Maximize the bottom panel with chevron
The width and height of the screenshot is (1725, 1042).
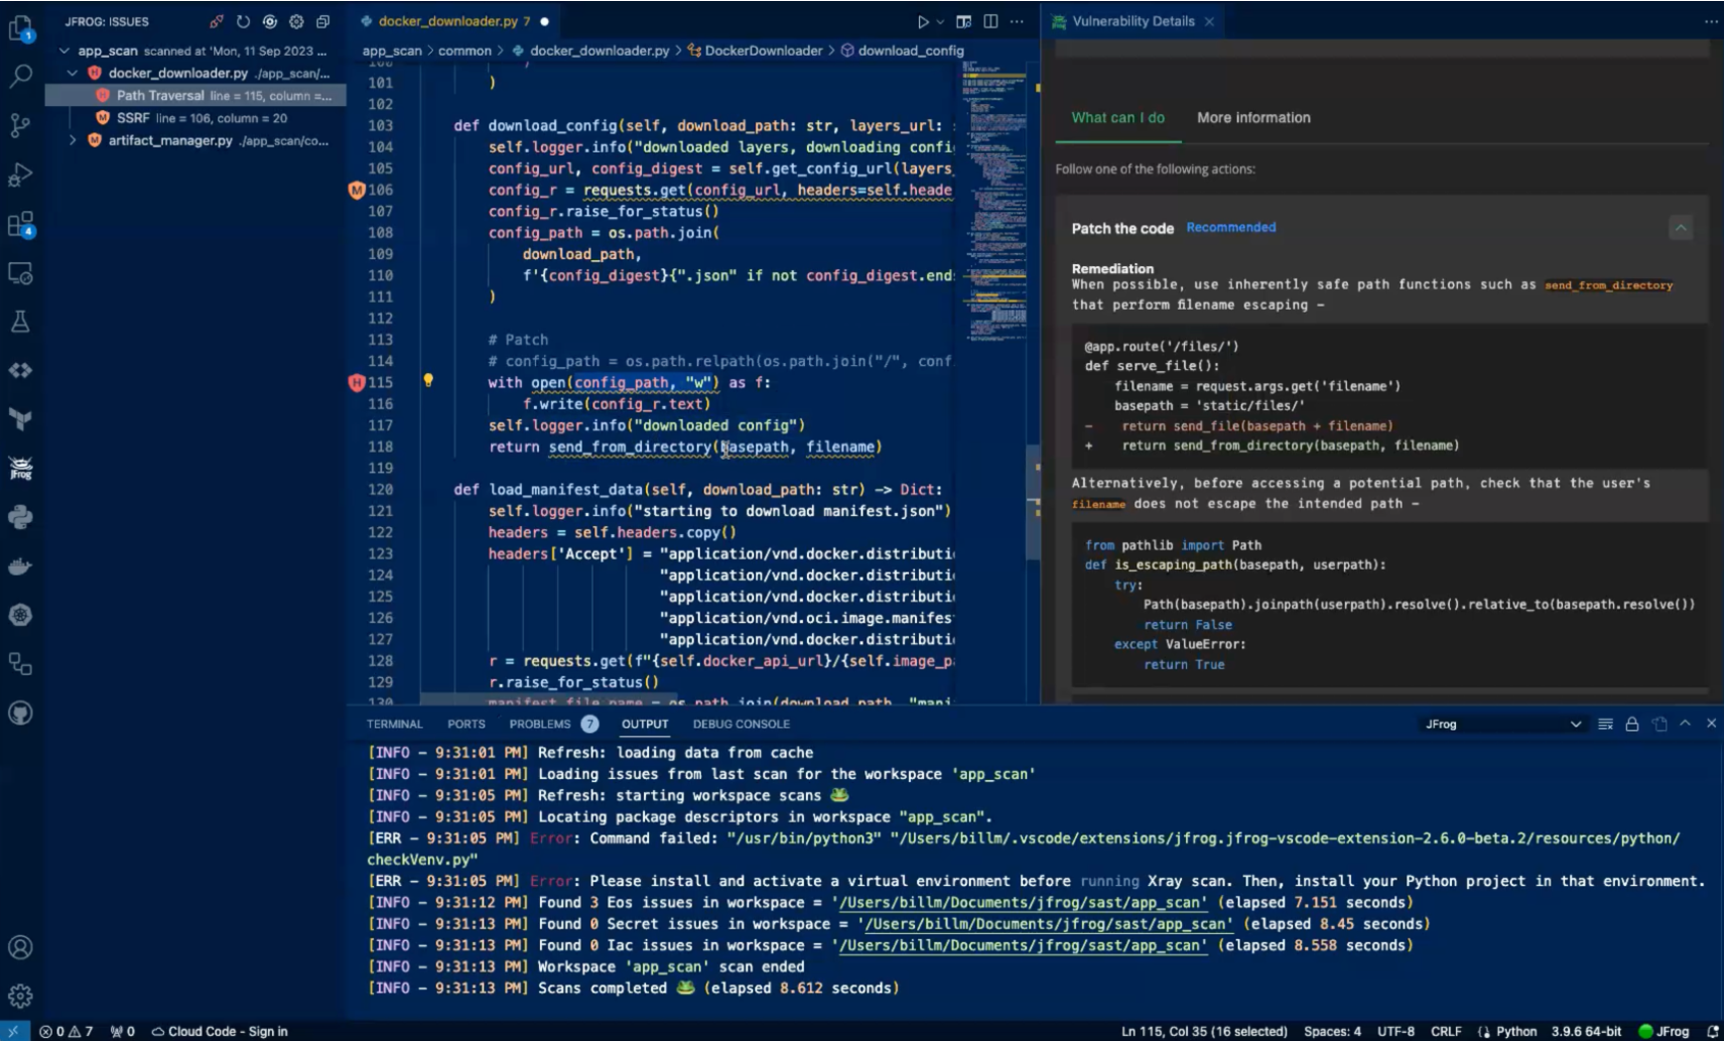tap(1685, 724)
